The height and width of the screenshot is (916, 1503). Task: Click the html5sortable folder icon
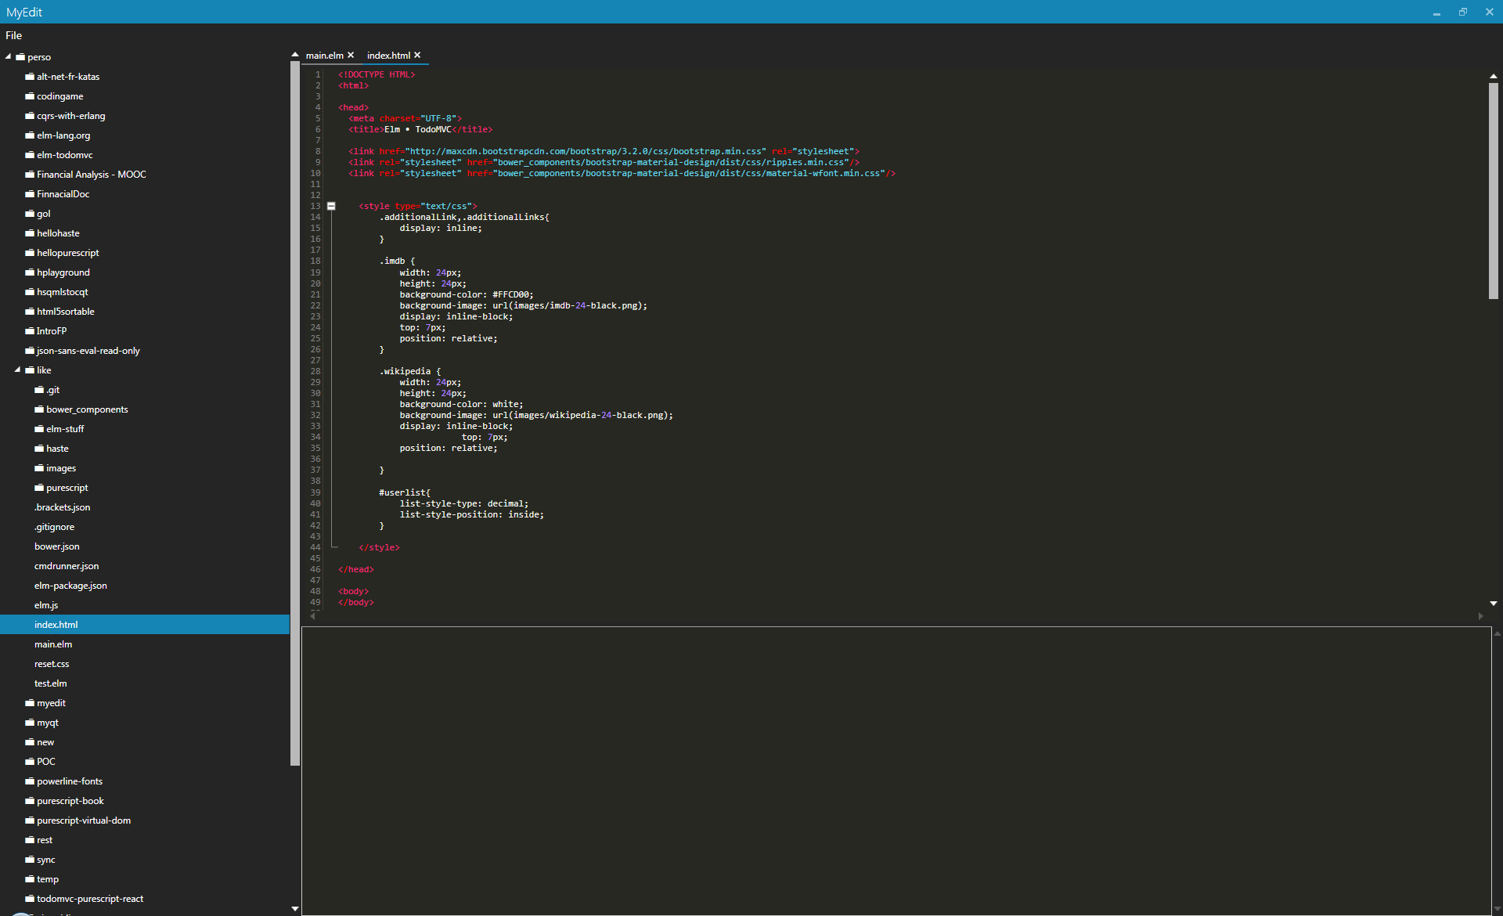click(30, 312)
